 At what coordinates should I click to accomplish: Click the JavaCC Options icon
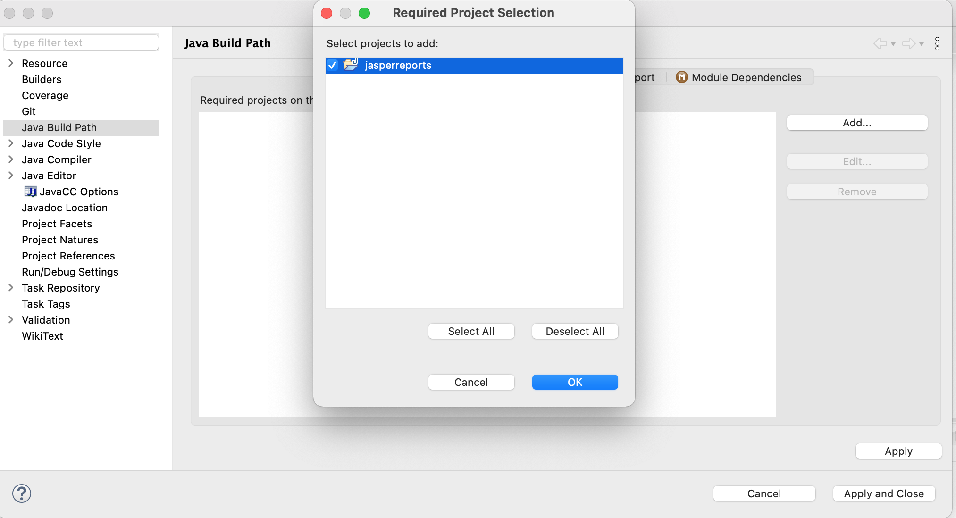click(30, 191)
